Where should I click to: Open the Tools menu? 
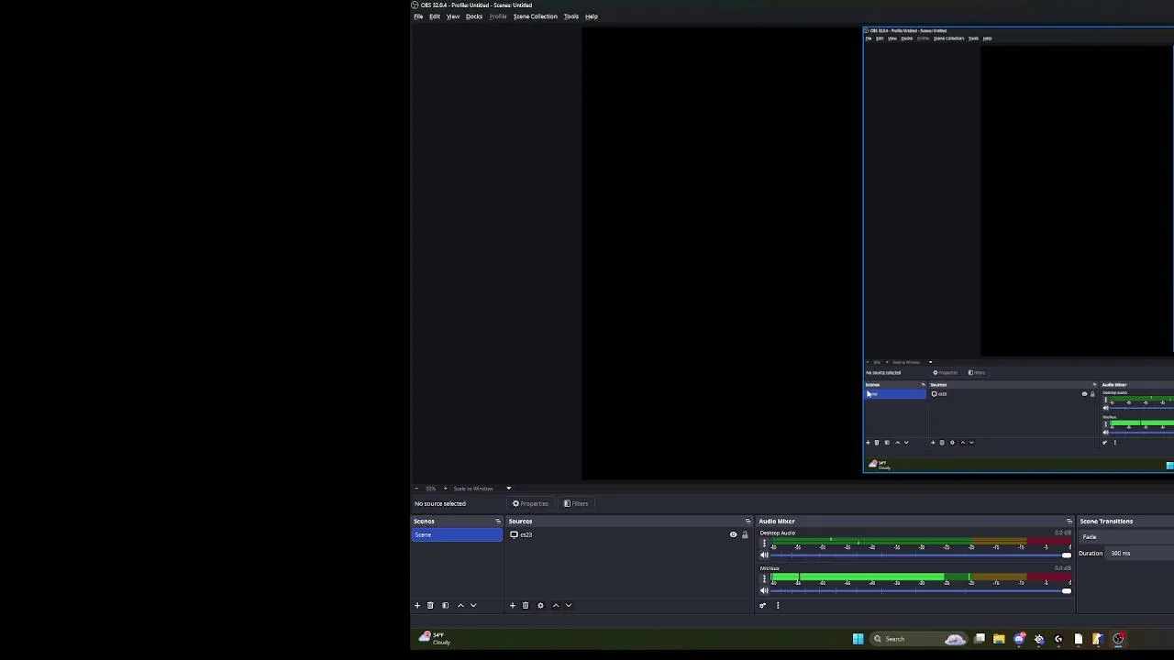pos(571,16)
